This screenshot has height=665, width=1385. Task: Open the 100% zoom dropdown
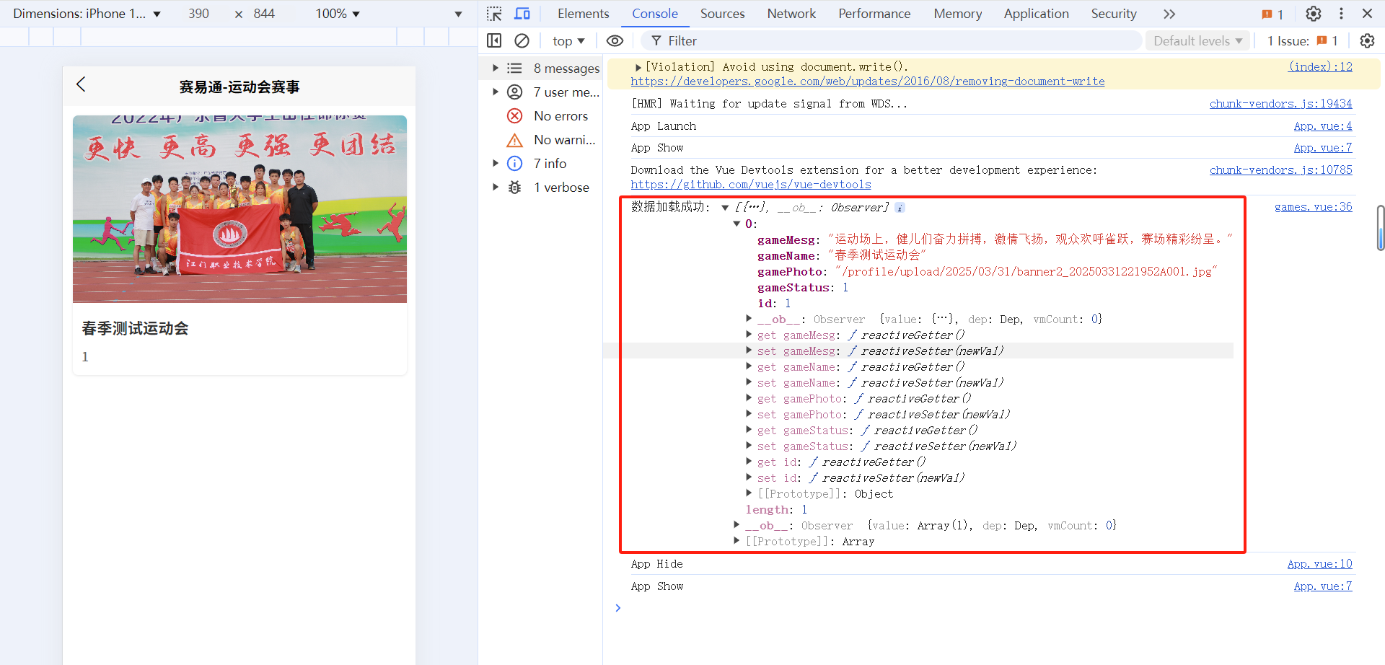[x=338, y=14]
